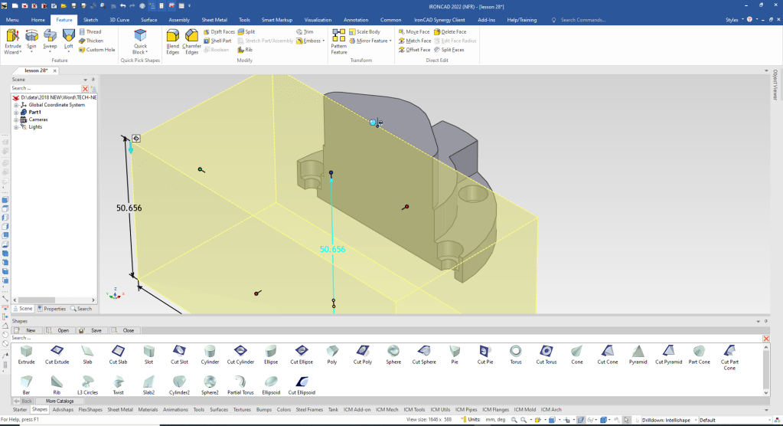This screenshot has width=783, height=426.
Task: Expand the Cameras node in Scene tree
Action: (x=15, y=120)
